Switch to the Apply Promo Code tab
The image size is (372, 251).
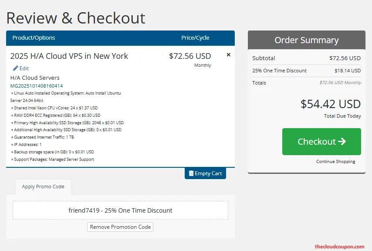click(43, 187)
